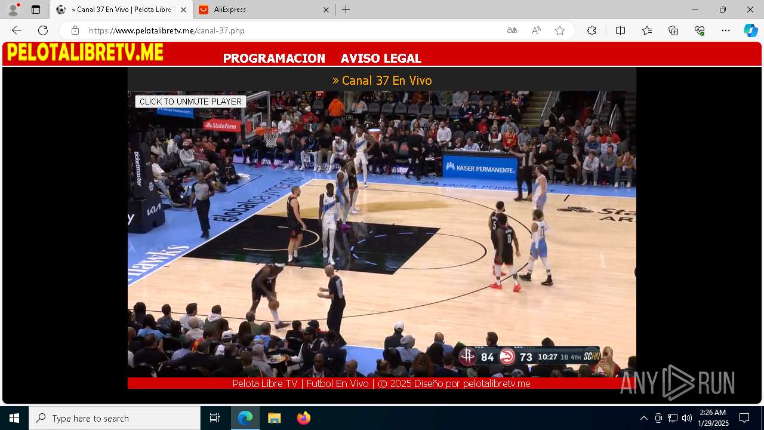The height and width of the screenshot is (430, 764).
Task: Refresh the current page
Action: tap(43, 30)
